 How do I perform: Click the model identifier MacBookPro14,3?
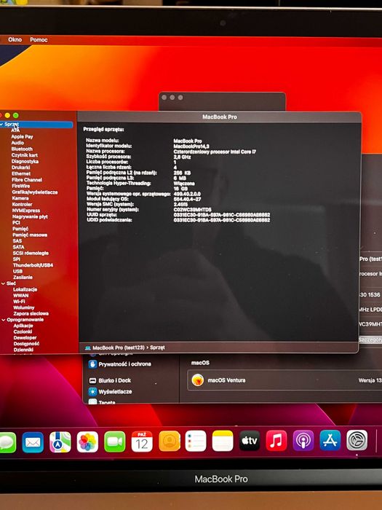[x=191, y=146]
